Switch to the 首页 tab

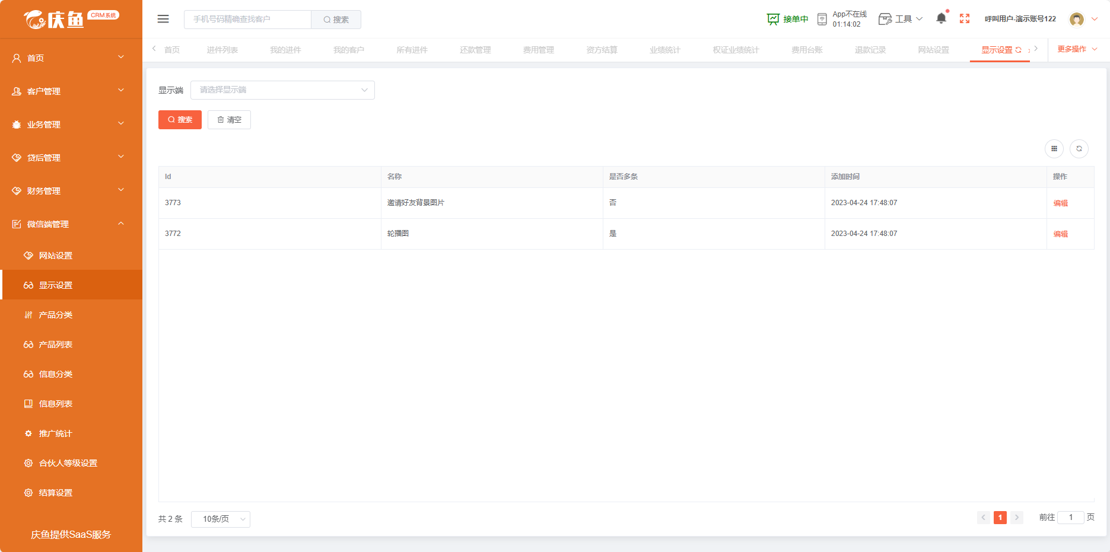[172, 50]
